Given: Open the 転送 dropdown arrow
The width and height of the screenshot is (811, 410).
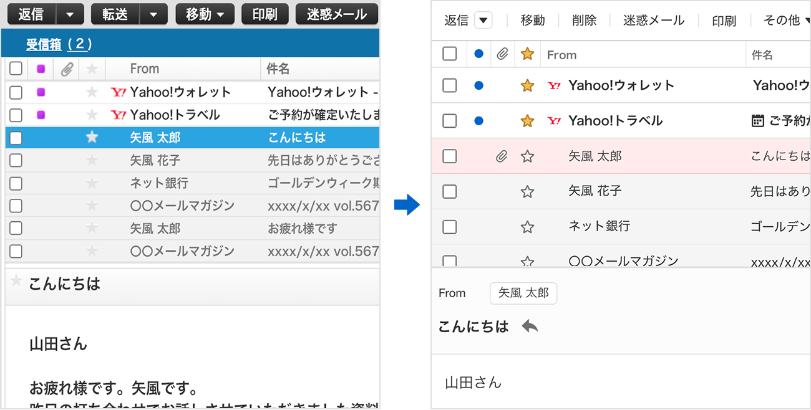Looking at the screenshot, I should (x=154, y=14).
